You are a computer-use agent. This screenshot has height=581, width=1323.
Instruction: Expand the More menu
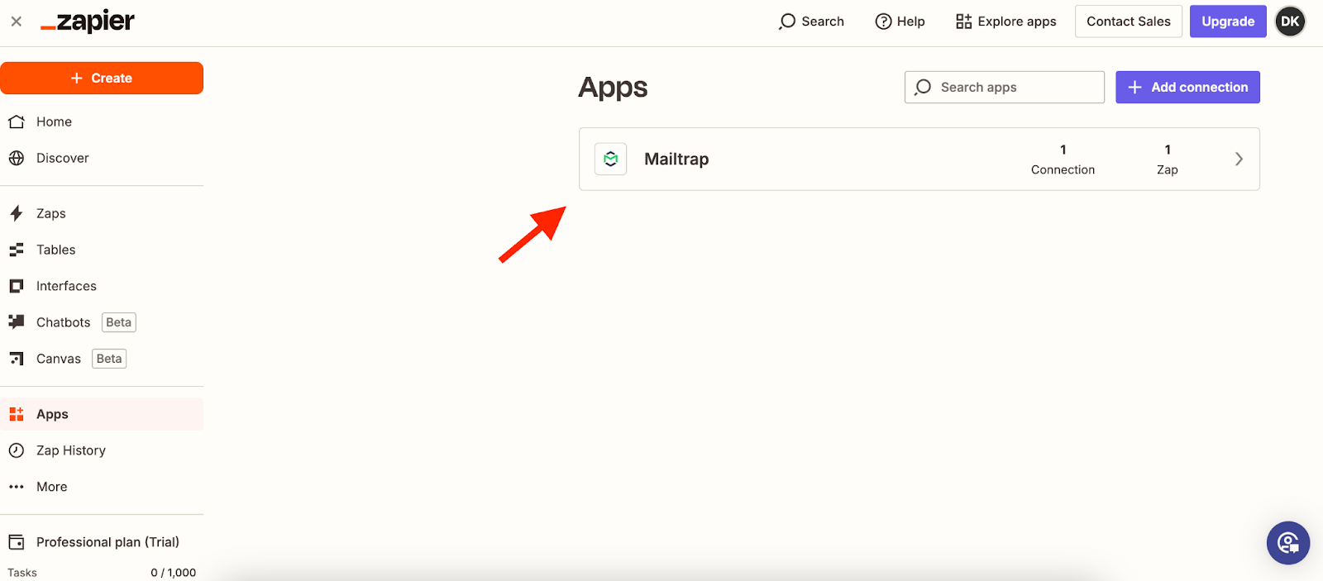point(51,487)
